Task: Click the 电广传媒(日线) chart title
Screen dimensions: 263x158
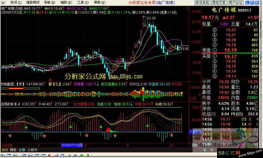Action: pyautogui.click(x=12, y=8)
